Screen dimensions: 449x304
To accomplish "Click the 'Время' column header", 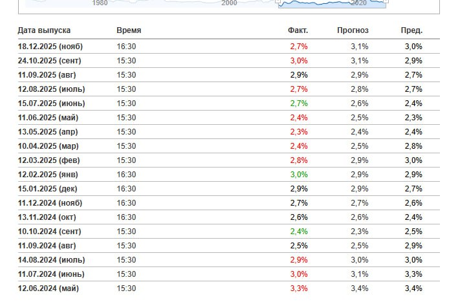I will pos(129,30).
